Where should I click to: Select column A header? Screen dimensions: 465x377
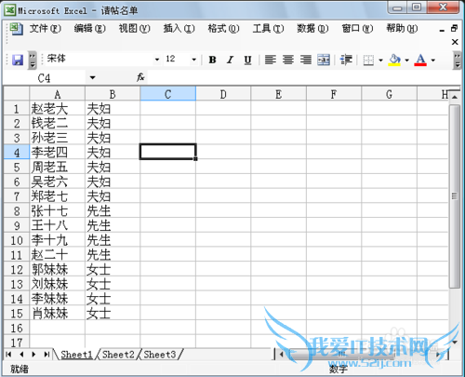point(58,94)
